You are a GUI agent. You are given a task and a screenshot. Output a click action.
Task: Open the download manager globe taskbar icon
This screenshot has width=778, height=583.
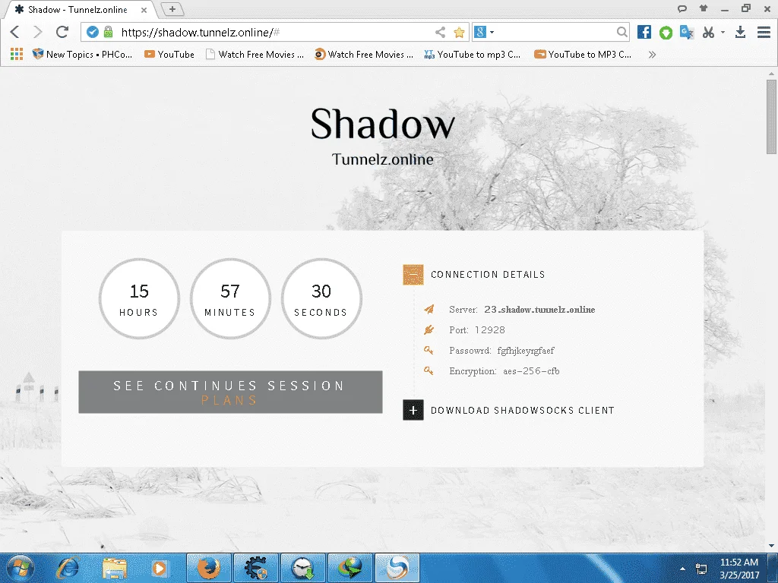[x=349, y=568]
